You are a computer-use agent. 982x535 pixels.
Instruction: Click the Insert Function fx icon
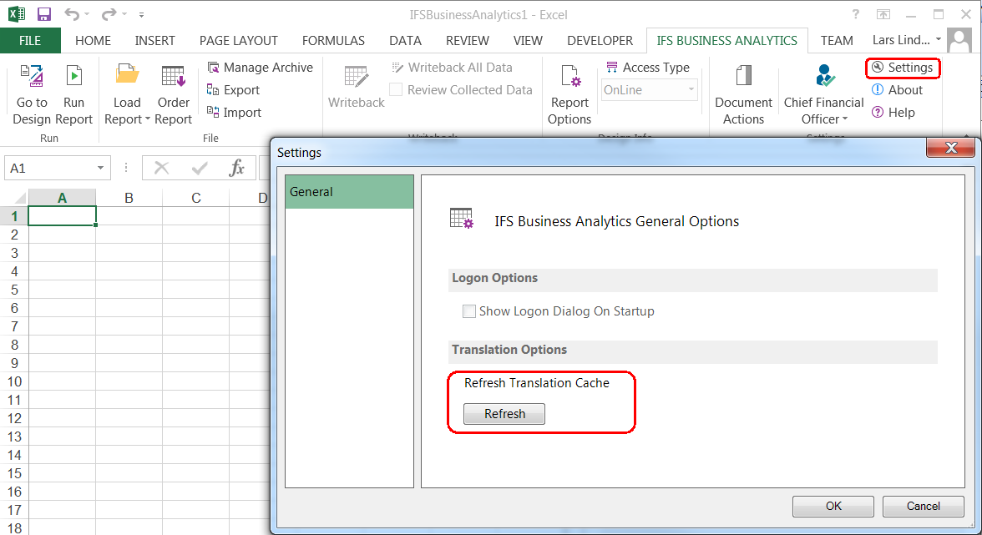pyautogui.click(x=237, y=168)
